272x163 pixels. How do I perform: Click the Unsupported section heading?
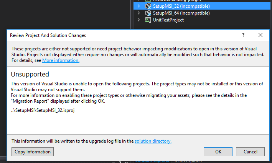click(x=30, y=74)
